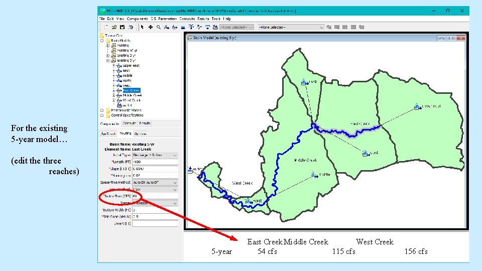Click the Compute run toolbar icon

click(328, 27)
